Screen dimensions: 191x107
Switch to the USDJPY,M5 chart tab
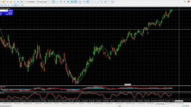point(38,103)
